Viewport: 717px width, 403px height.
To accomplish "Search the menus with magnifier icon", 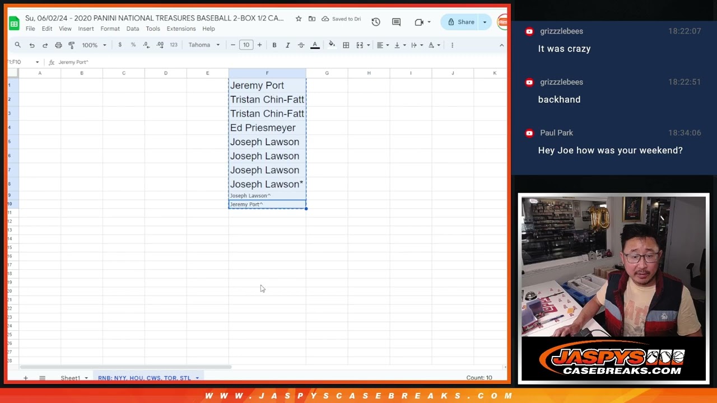I will [18, 45].
